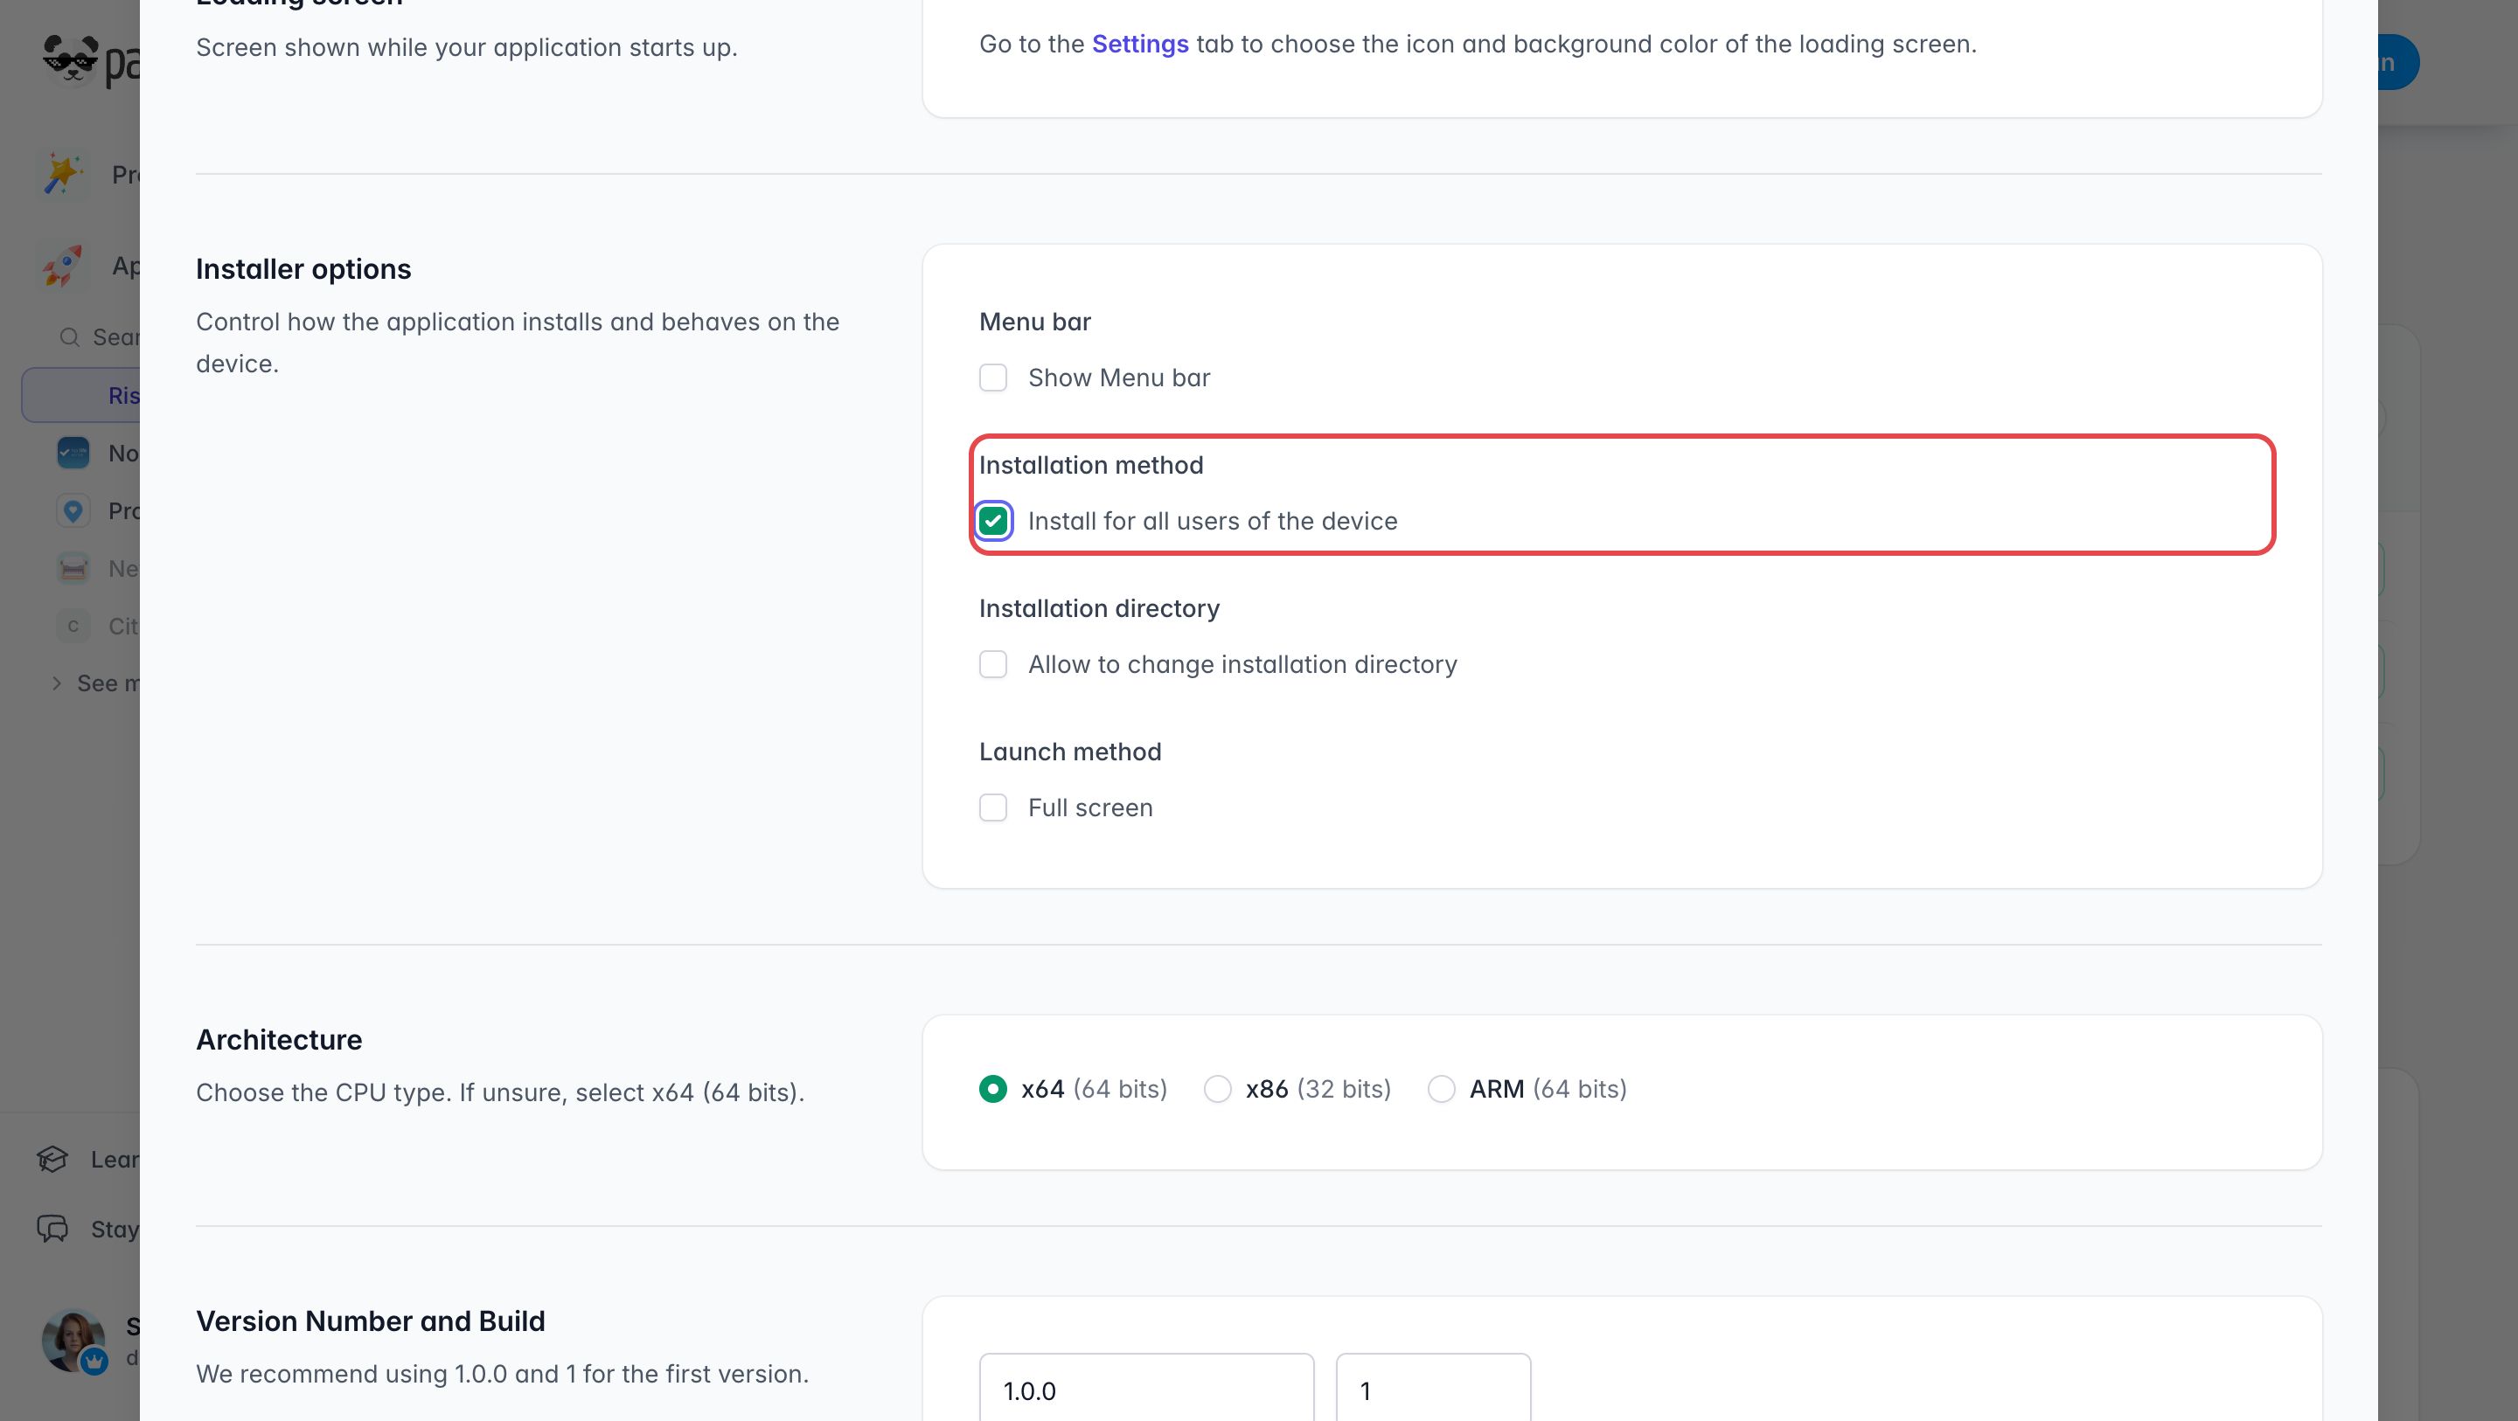This screenshot has width=2518, height=1421.
Task: Select x64 (64 bits) architecture
Action: pyautogui.click(x=993, y=1089)
